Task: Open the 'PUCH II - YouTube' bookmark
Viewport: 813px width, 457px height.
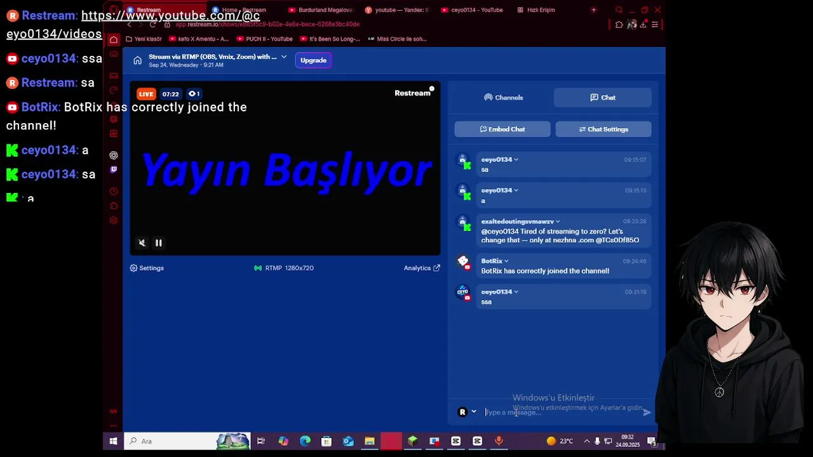Action: click(265, 39)
